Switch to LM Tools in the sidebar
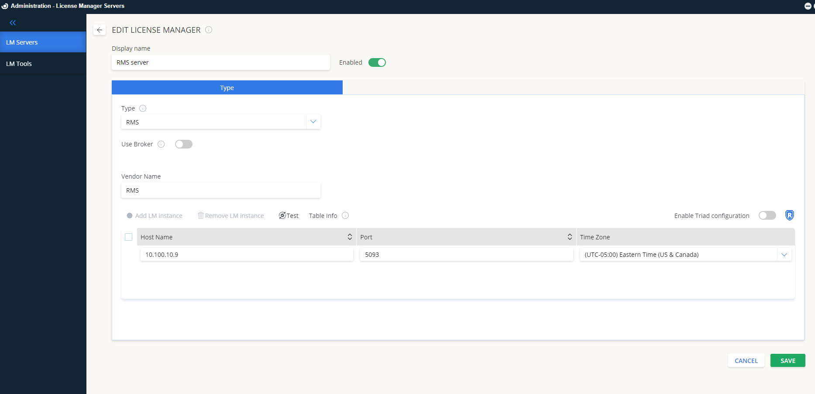 tap(19, 63)
